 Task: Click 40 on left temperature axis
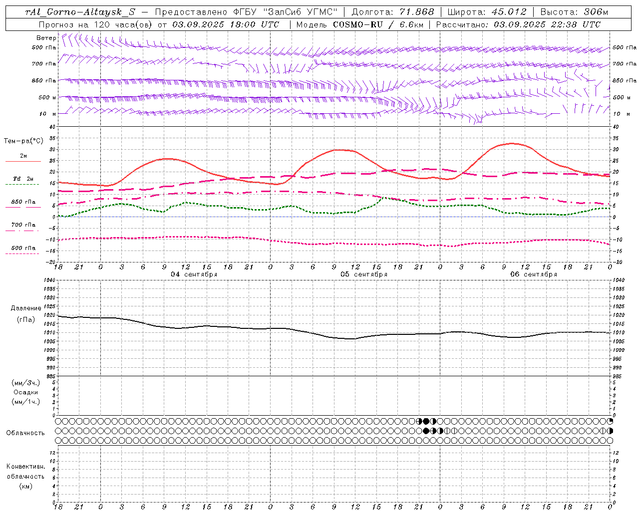pos(52,127)
